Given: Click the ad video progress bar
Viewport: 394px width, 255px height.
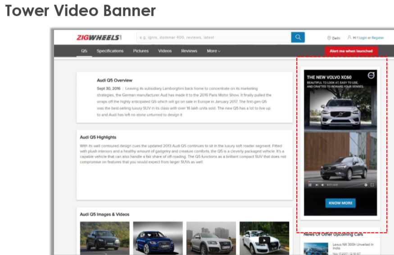Looking at the screenshot, I should 340,181.
